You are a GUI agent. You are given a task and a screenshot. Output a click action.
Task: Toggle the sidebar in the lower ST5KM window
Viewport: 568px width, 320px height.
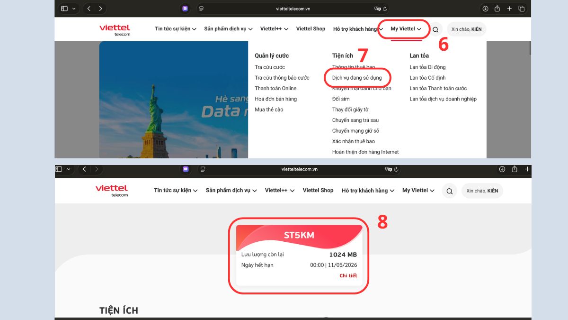click(x=60, y=169)
